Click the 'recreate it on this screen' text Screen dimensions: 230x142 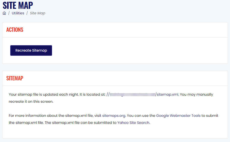click(x=31, y=102)
